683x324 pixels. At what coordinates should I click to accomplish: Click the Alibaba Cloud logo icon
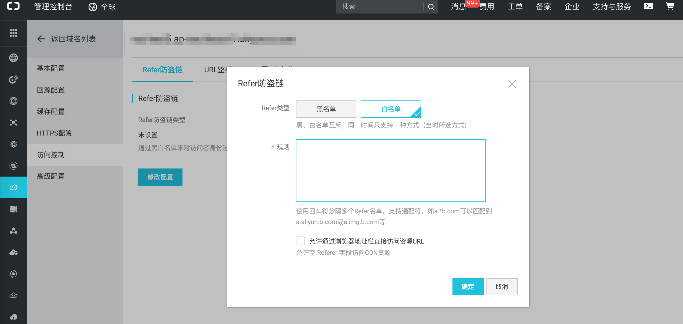tap(13, 6)
